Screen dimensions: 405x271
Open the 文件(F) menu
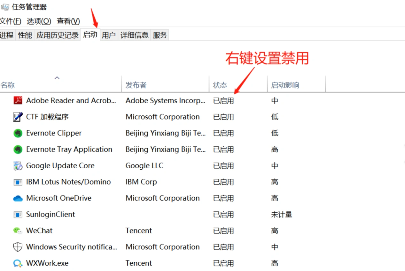tap(10, 21)
